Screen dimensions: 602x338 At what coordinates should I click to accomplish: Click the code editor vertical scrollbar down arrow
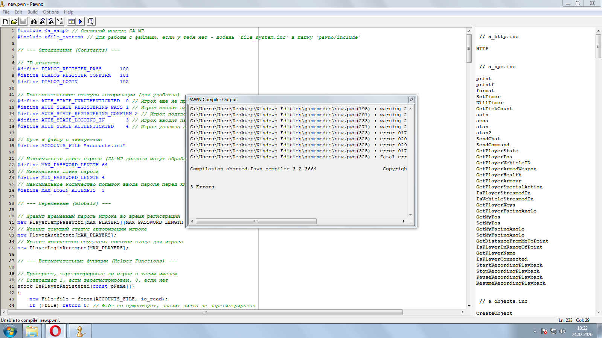[469, 306]
